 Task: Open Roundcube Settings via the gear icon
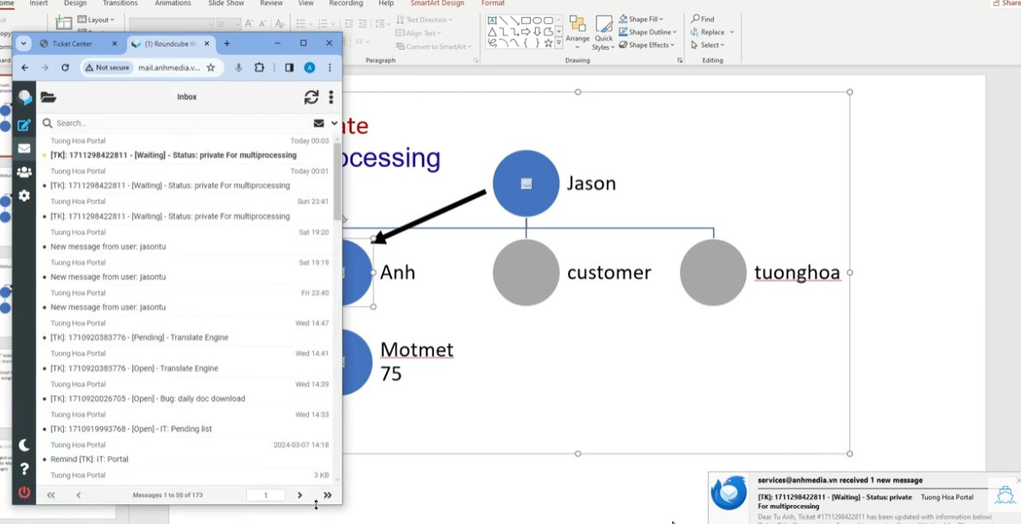[x=24, y=196]
